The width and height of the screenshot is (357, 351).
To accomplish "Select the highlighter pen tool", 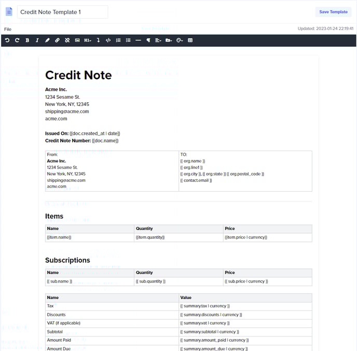I will click(x=47, y=40).
